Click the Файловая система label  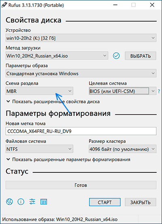(x=26, y=141)
